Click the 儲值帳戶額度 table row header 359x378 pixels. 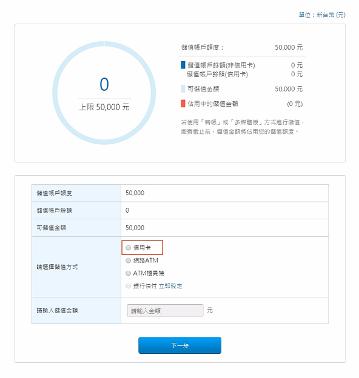(x=76, y=193)
